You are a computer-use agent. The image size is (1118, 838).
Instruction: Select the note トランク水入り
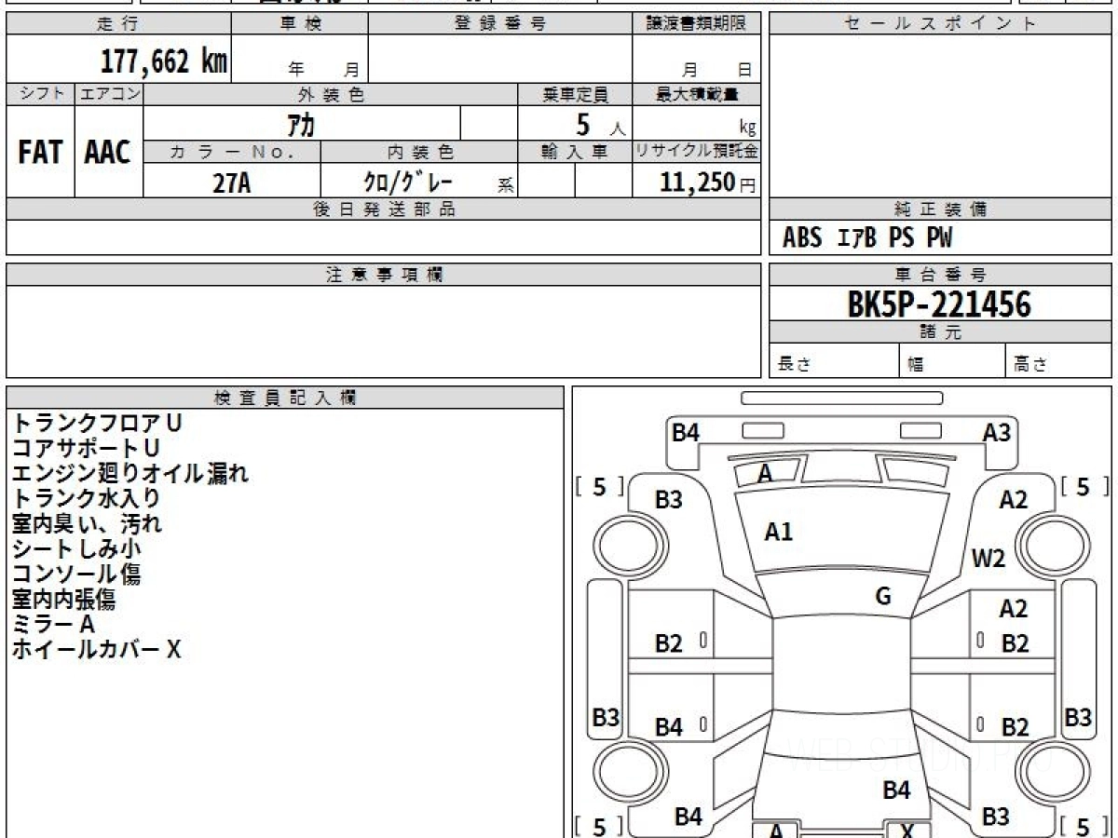(x=86, y=498)
